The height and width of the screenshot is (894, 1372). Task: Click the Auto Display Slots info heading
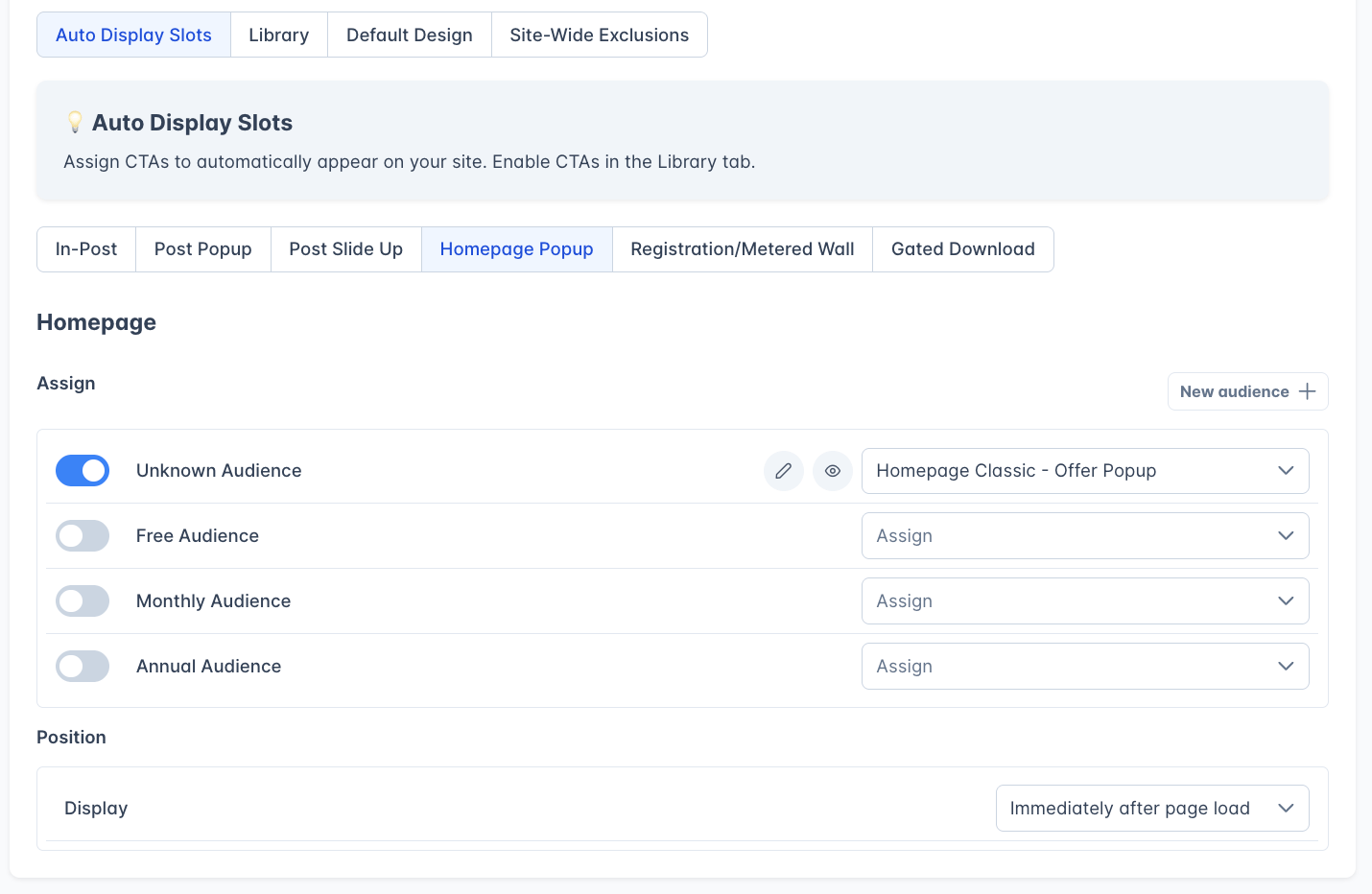192,123
